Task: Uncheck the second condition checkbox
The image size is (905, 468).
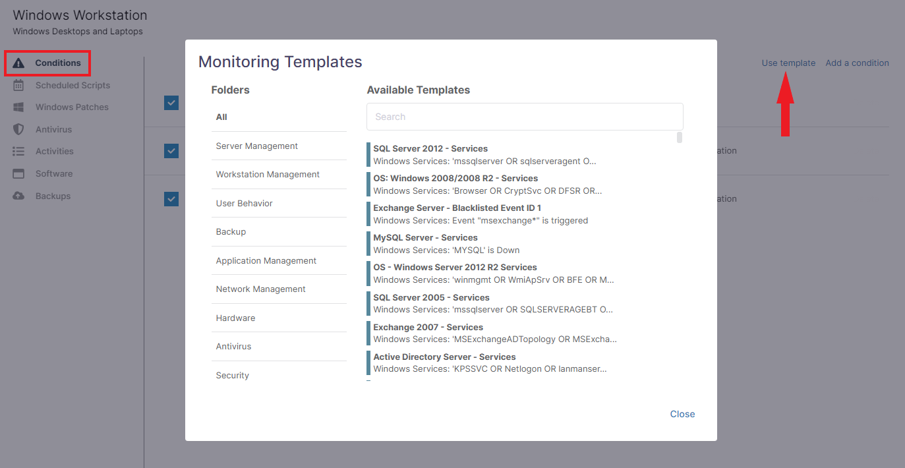Action: [171, 151]
